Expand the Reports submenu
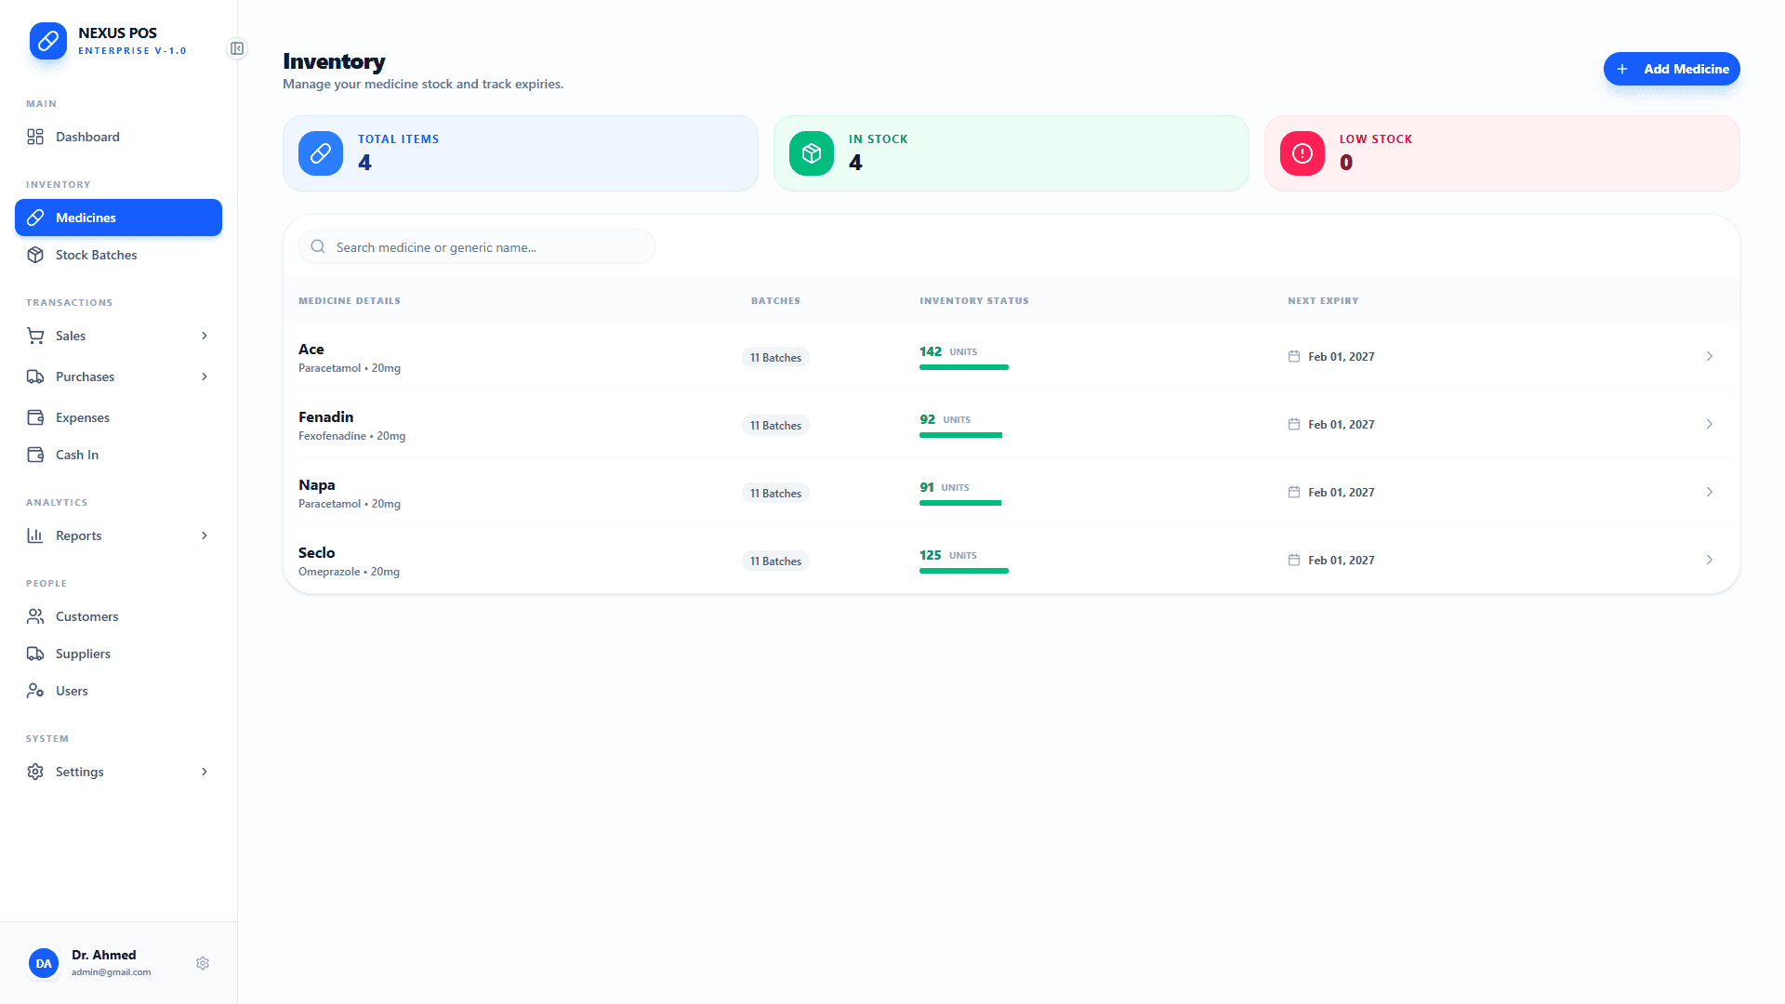The image size is (1785, 1004). tap(205, 535)
